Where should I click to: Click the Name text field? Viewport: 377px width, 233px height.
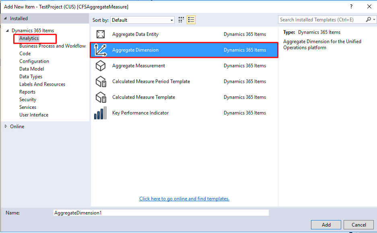click(x=161, y=213)
